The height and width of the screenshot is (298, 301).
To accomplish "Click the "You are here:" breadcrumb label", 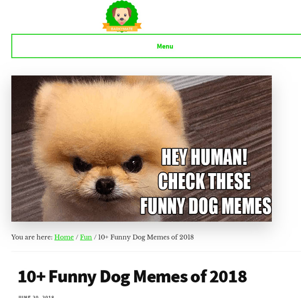I will coord(32,237).
